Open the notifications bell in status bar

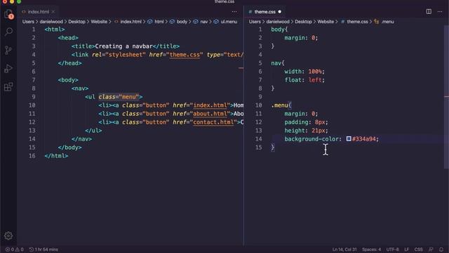point(441,249)
